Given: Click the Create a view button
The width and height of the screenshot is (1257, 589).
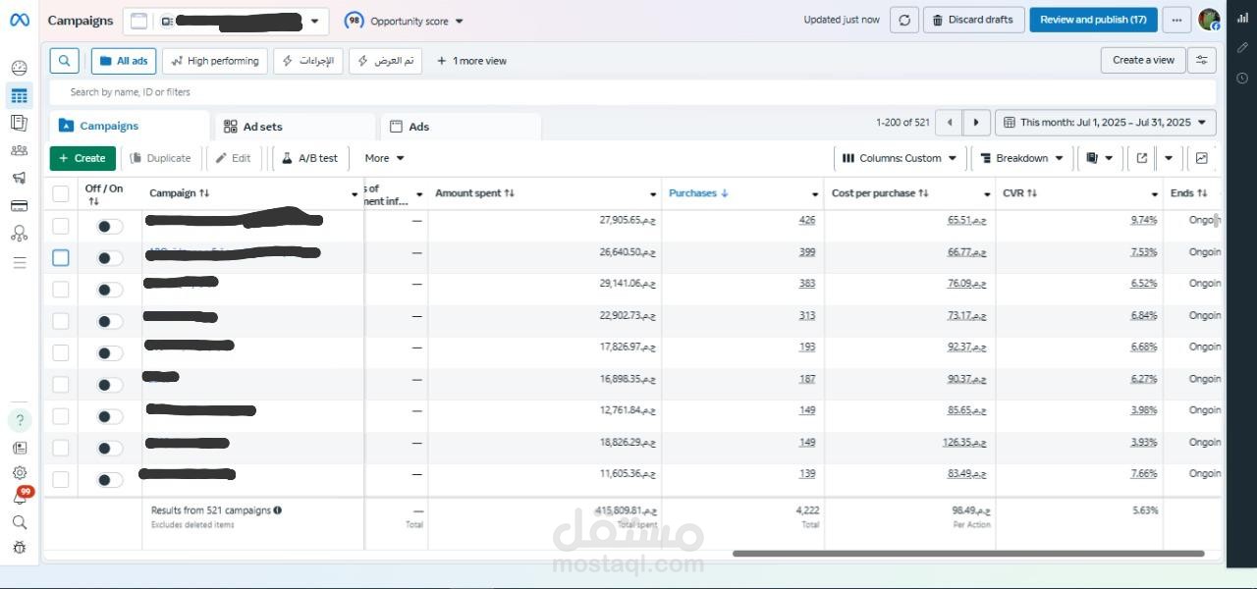Looking at the screenshot, I should click(1143, 60).
